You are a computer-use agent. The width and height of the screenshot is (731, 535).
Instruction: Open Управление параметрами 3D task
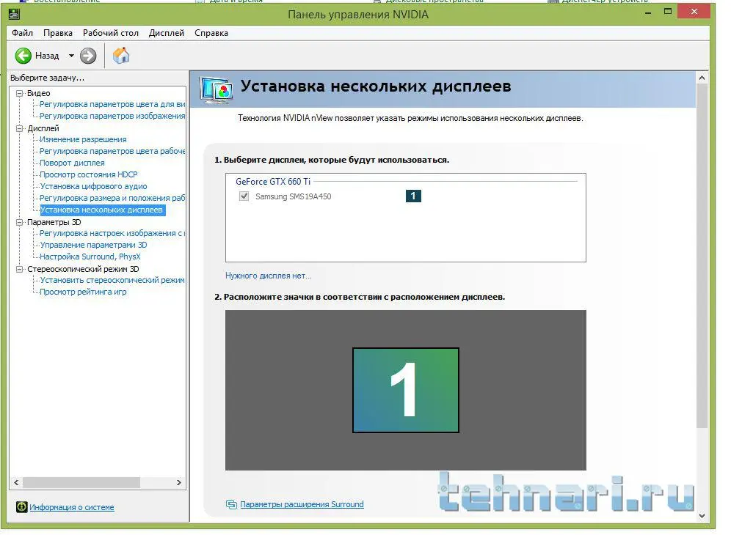coord(93,245)
